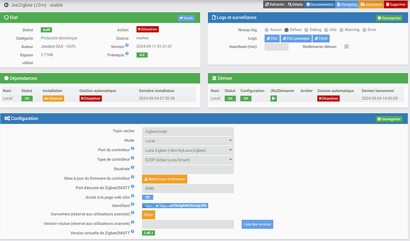This screenshot has height=241, width=410.
Task: Deactivate the plugin via Action Désactiver button
Action: [x=147, y=29]
